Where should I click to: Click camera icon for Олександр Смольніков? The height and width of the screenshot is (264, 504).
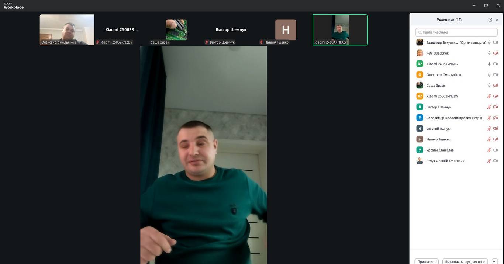pyautogui.click(x=496, y=75)
